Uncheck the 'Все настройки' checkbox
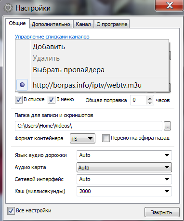This screenshot has height=221, width=184. (11, 211)
